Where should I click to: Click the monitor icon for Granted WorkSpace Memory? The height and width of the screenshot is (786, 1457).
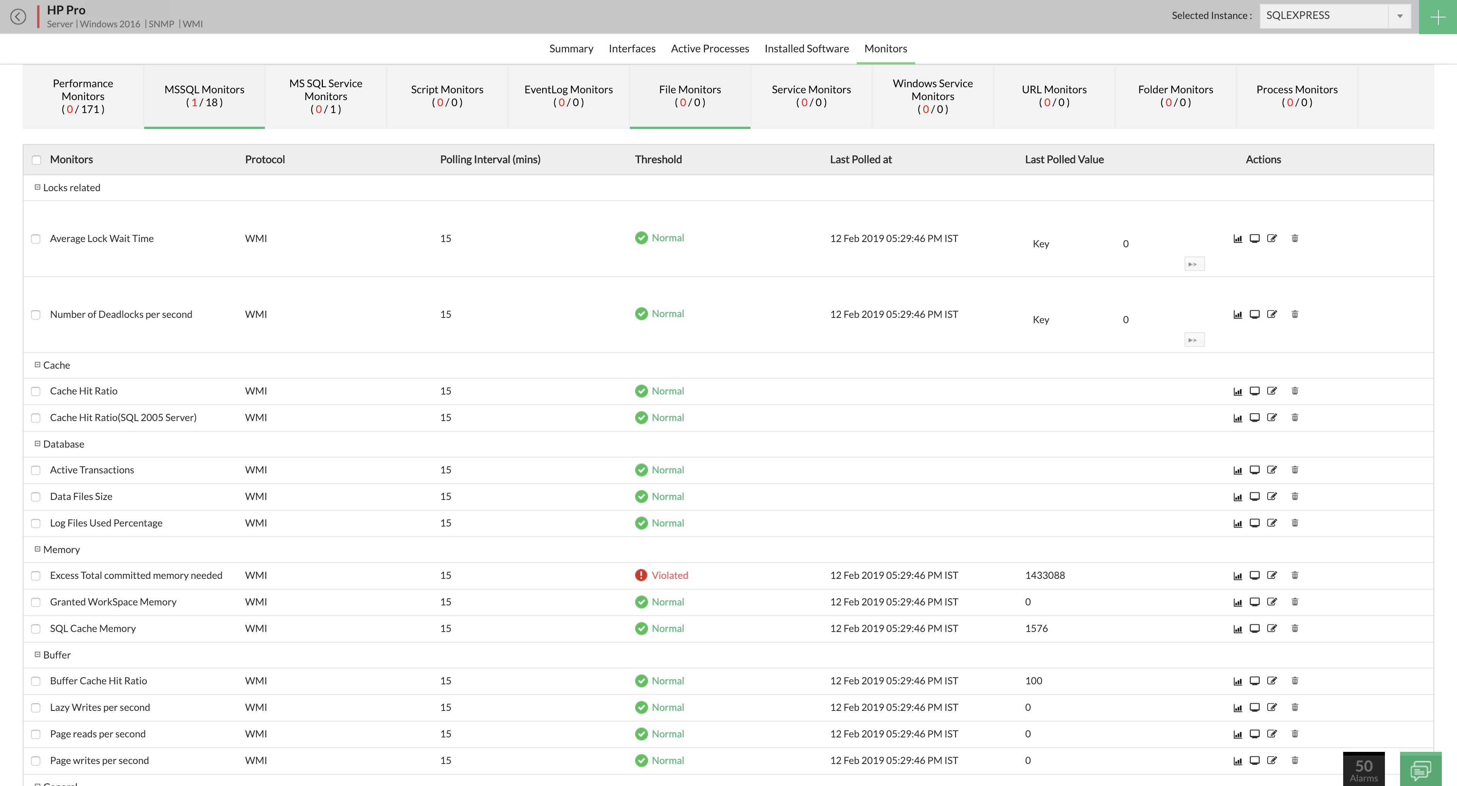(x=1255, y=601)
